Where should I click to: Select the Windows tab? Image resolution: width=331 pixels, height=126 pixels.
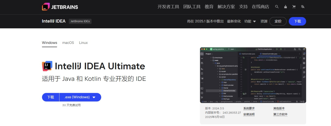tap(49, 43)
